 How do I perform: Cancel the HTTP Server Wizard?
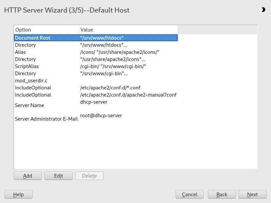(189, 194)
